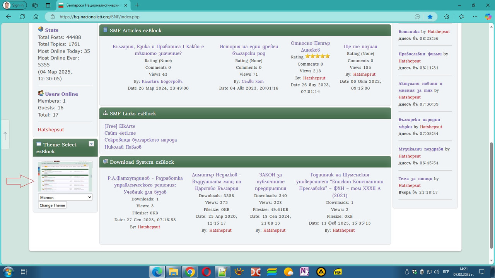This screenshot has width=495, height=278.
Task: Open 'Сокровища булгарского народа' link
Action: 141,140
